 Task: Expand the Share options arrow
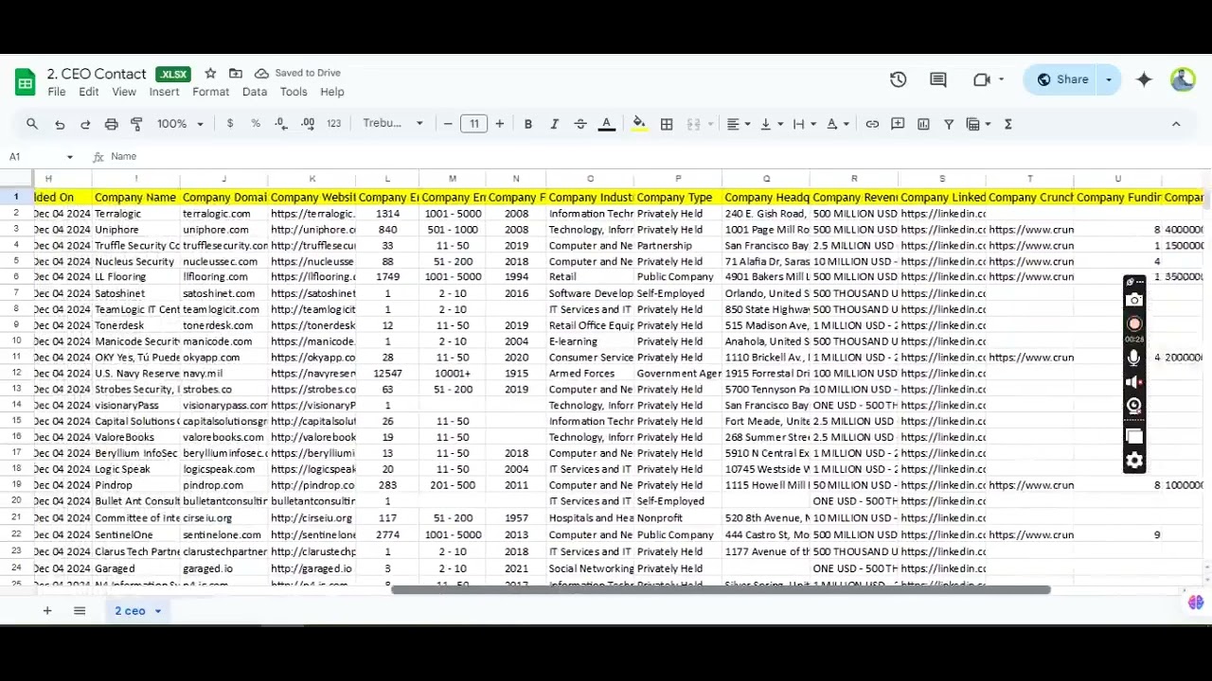1109,79
